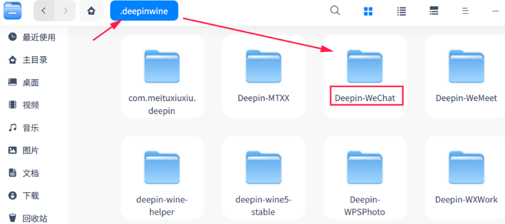Screen dimensions: 505x224
Task: Select the Deepin-WXWork folder icon
Action: pos(466,167)
